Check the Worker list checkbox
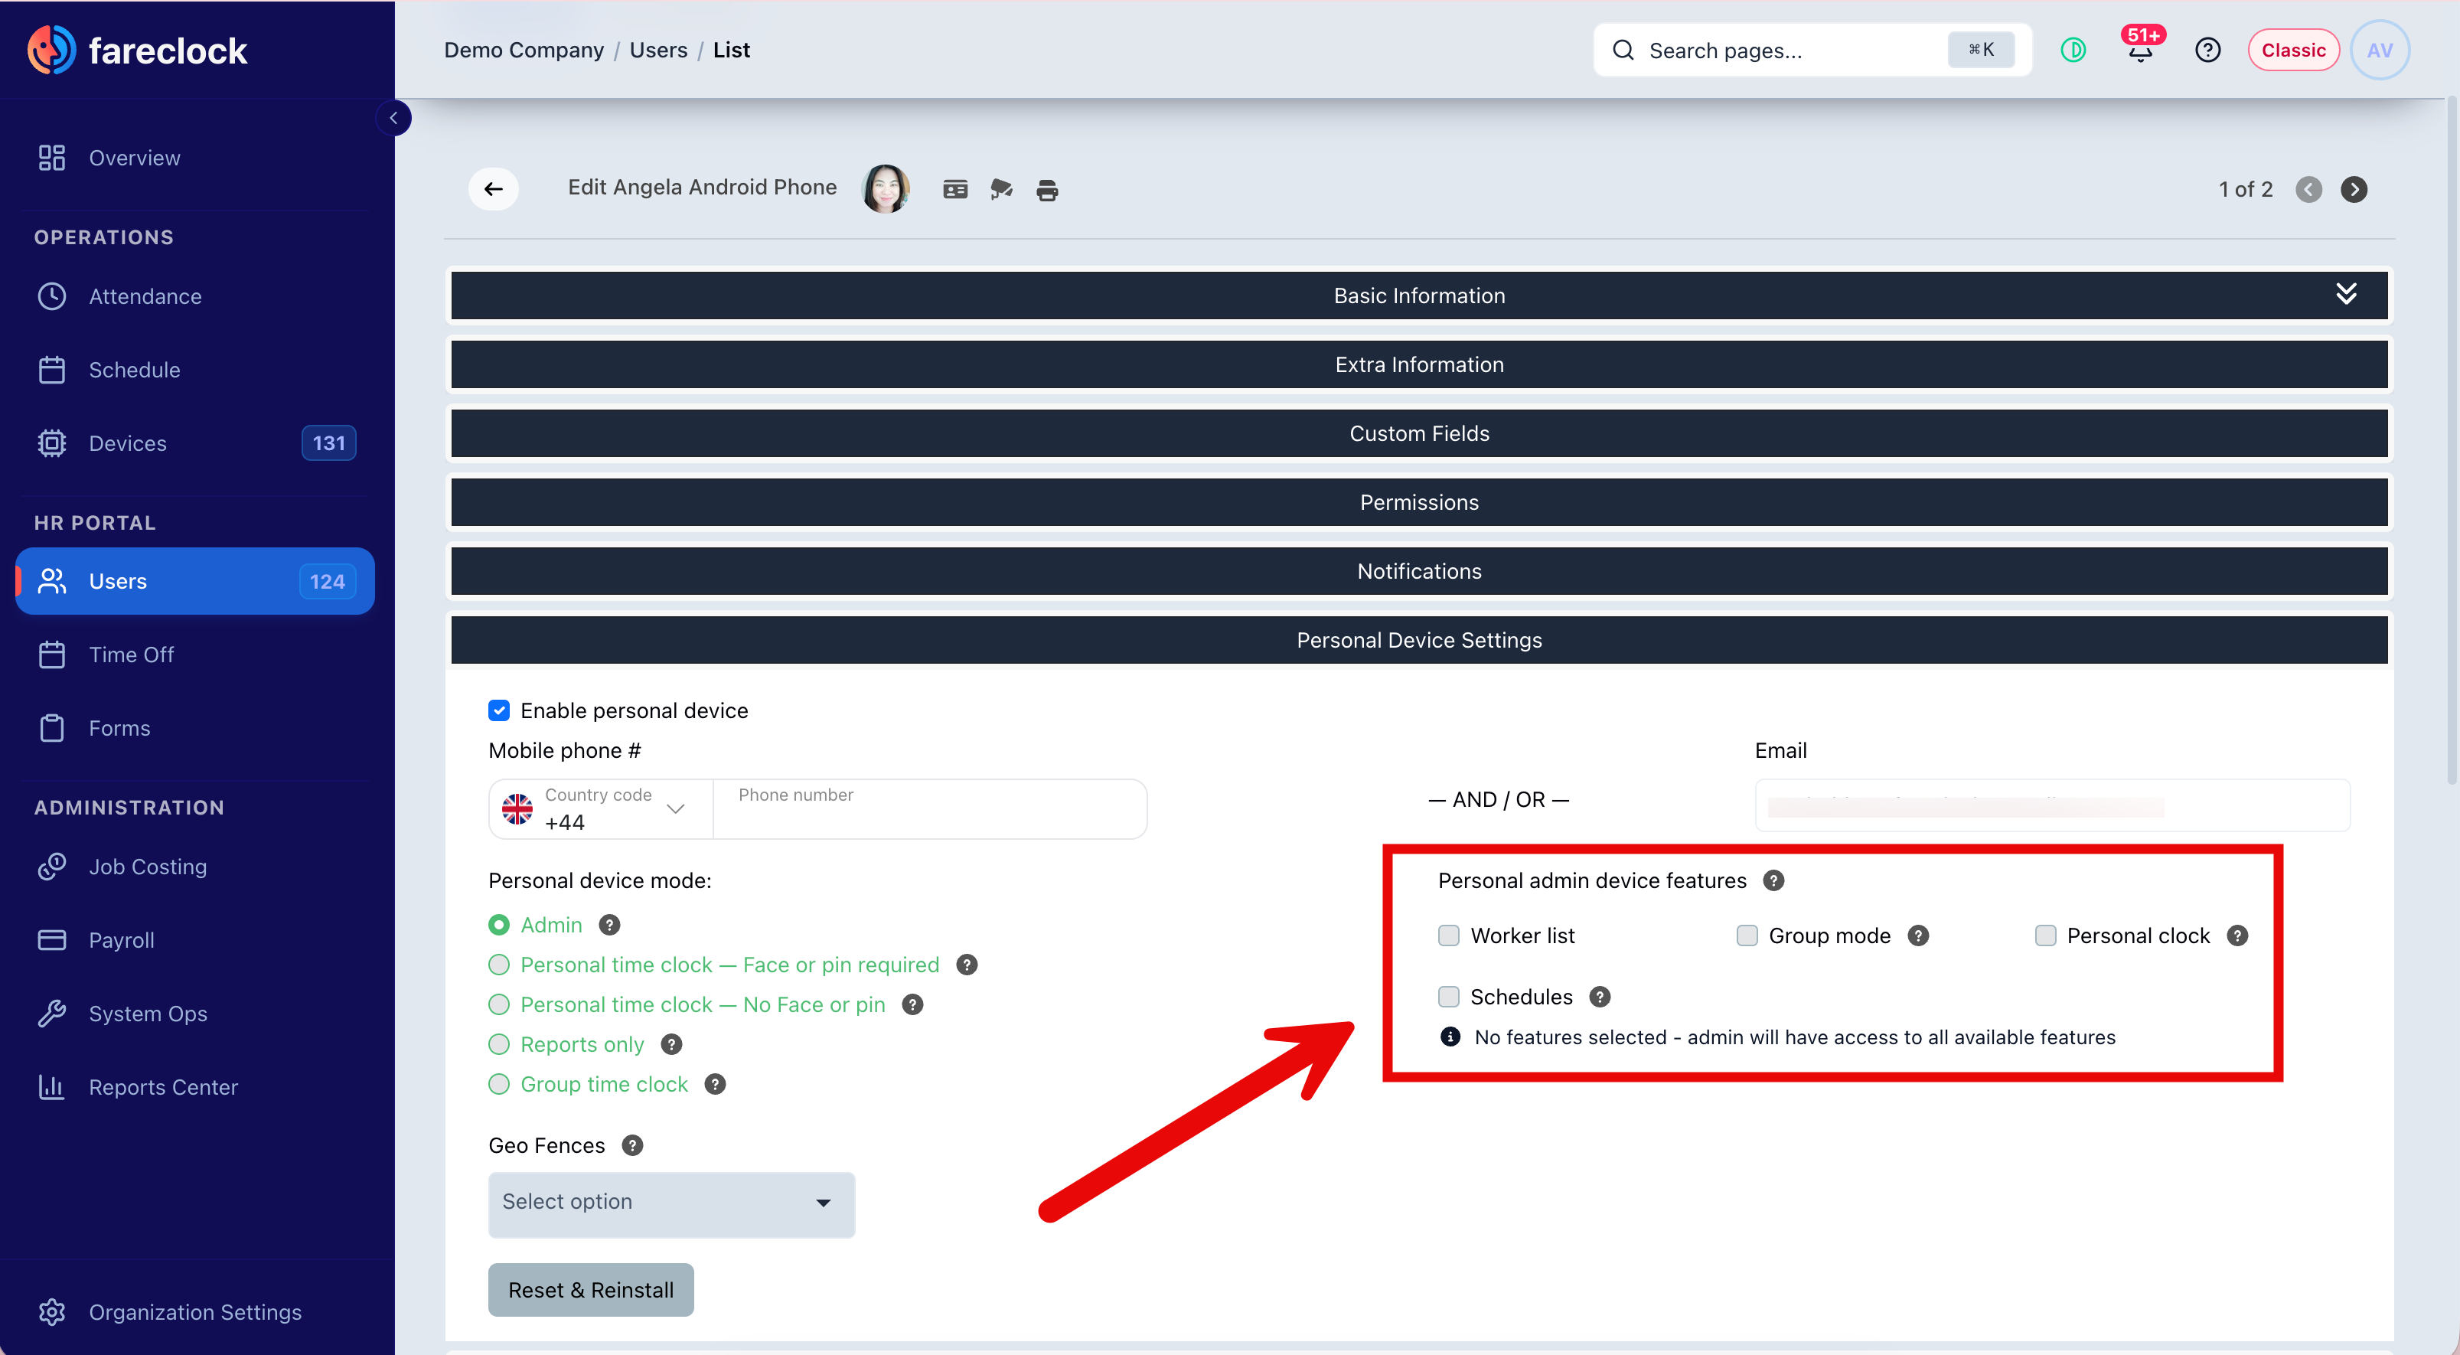 point(1449,935)
